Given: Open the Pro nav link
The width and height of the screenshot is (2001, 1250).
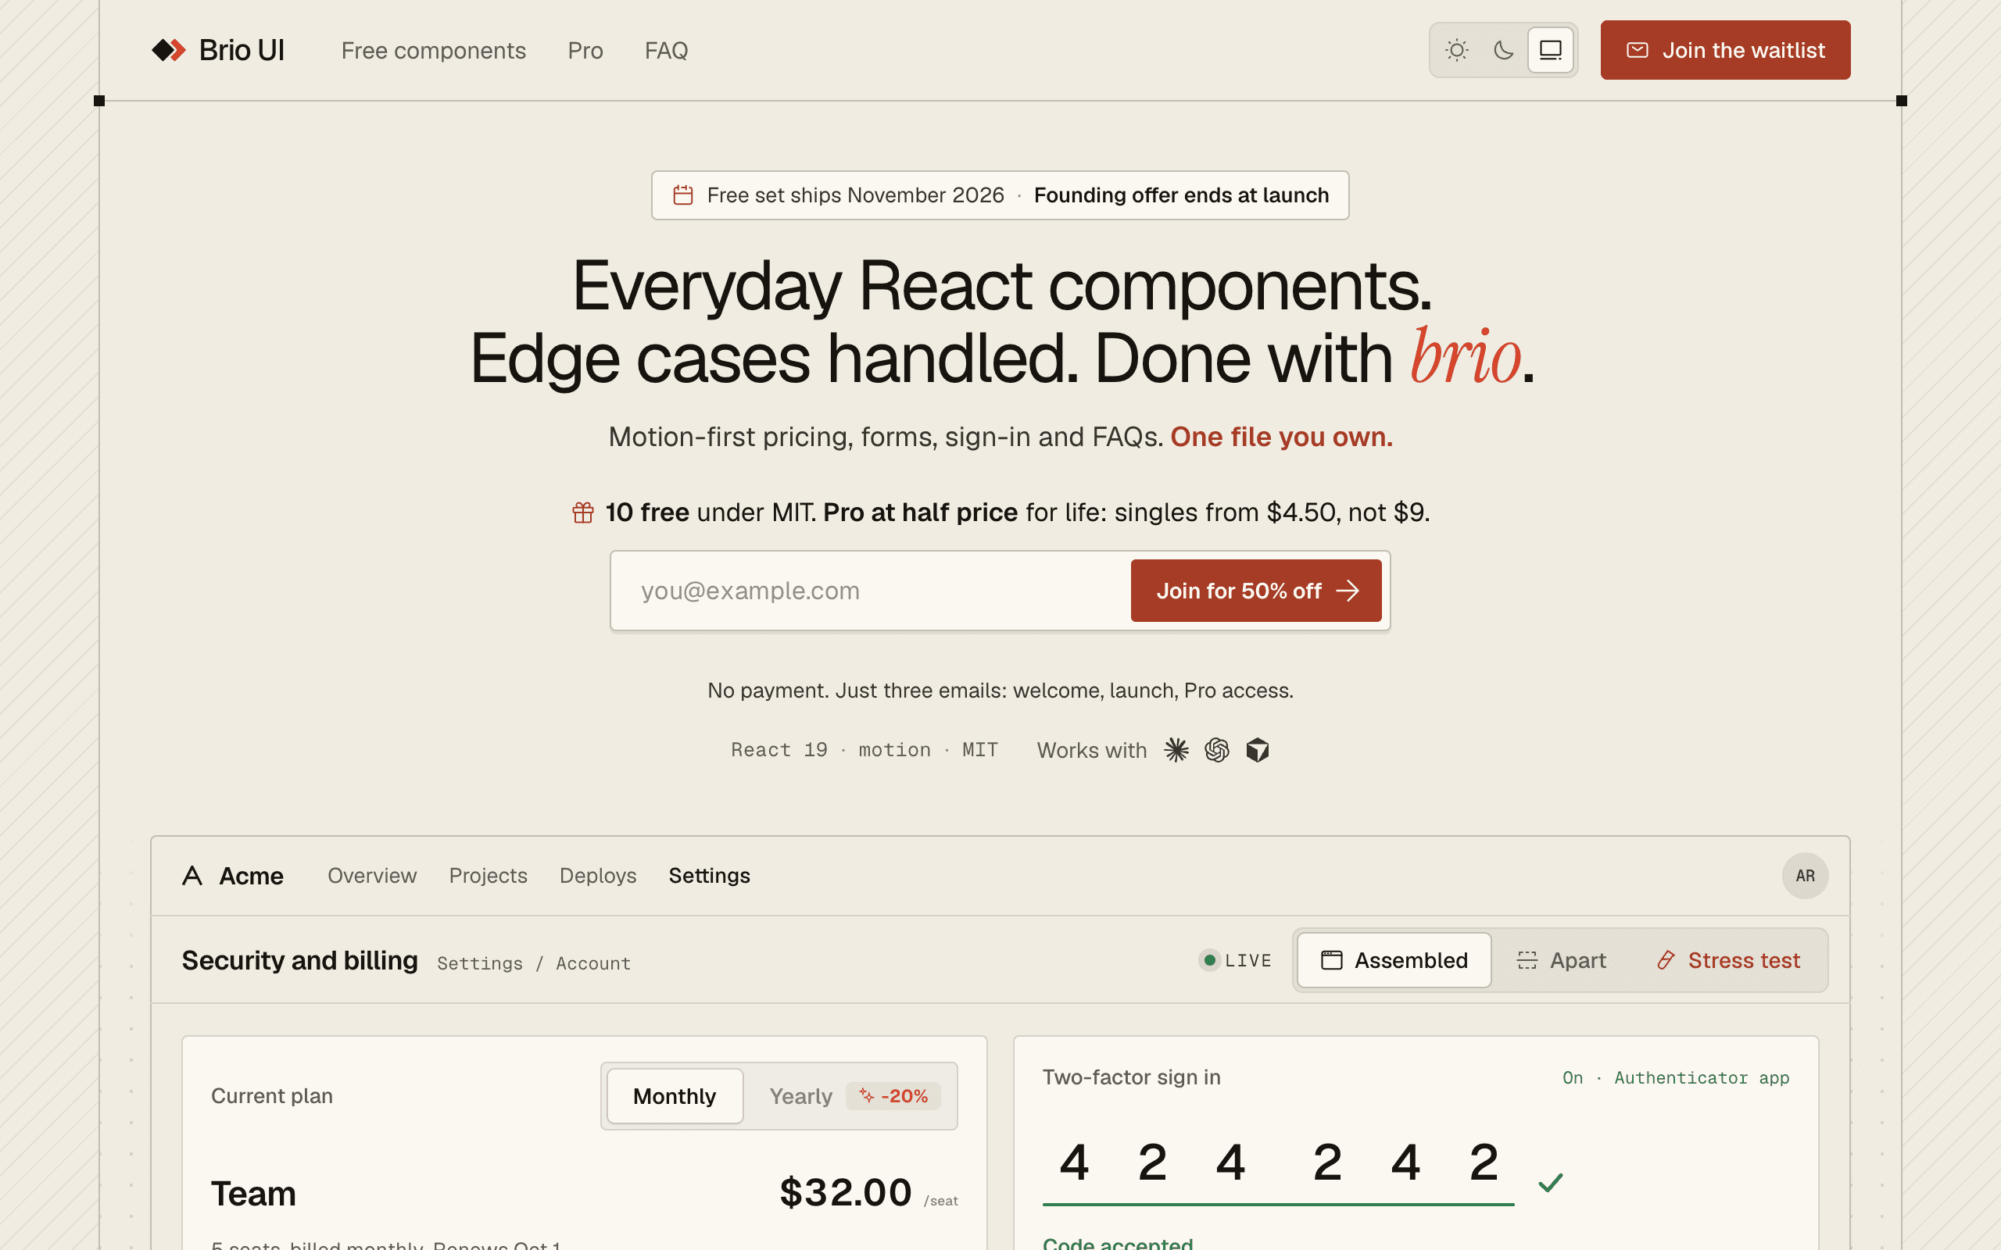Looking at the screenshot, I should (585, 51).
